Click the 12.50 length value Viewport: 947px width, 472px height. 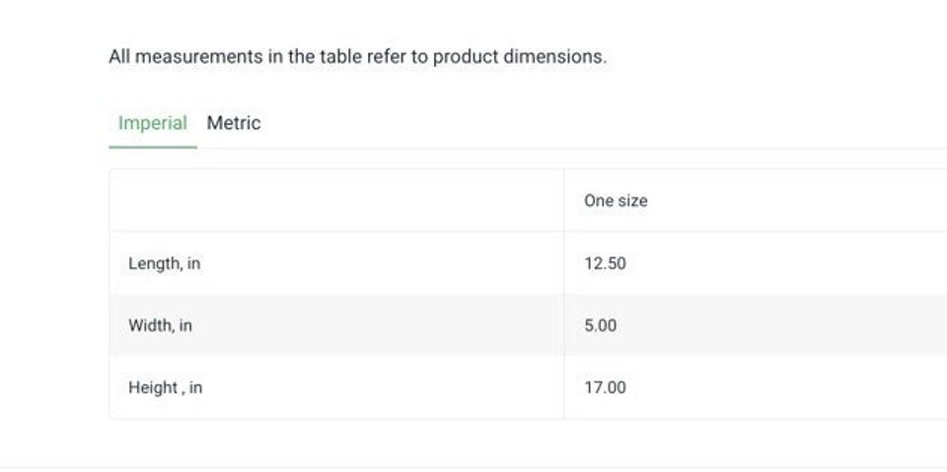click(605, 264)
